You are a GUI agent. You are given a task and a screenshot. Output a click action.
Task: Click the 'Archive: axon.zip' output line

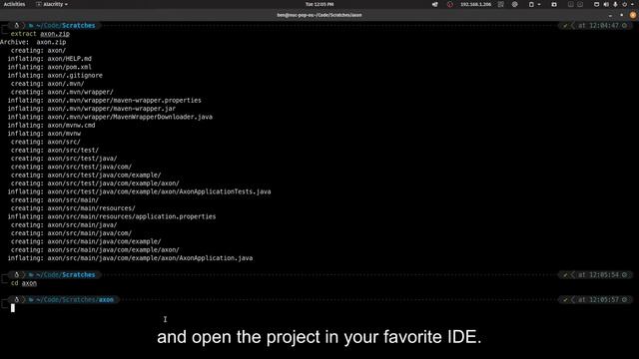coord(33,42)
